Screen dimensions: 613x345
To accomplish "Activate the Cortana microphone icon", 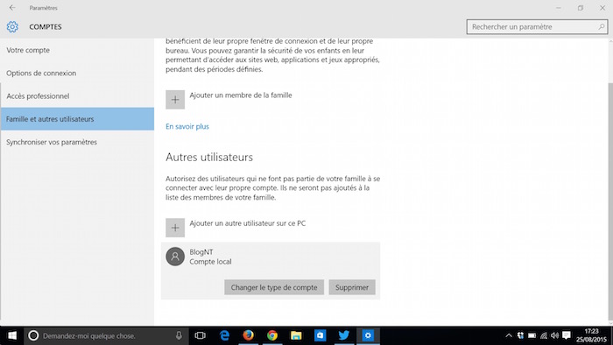I will pyautogui.click(x=179, y=335).
